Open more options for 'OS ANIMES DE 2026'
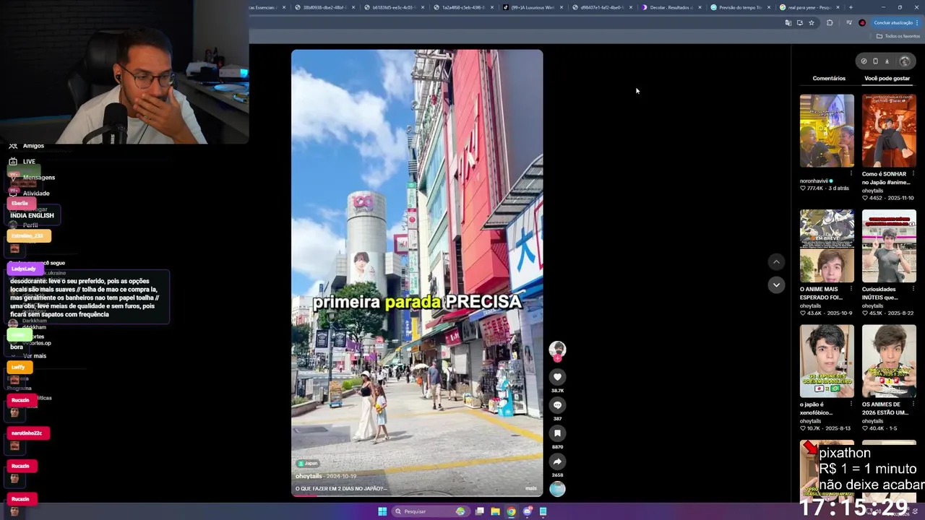Image resolution: width=925 pixels, height=520 pixels. [913, 404]
